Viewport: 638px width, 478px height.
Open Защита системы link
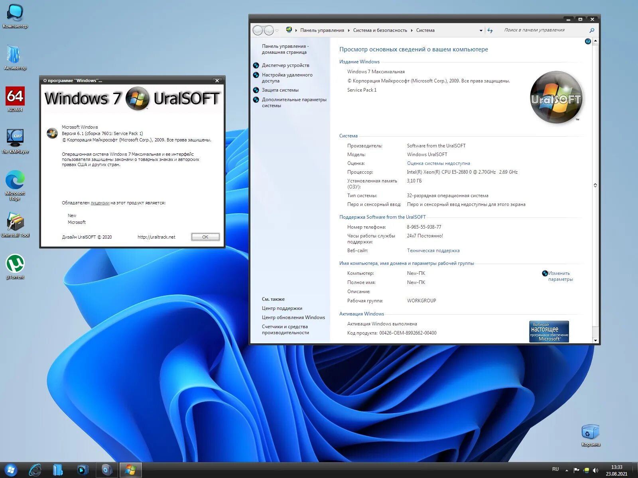pos(280,90)
